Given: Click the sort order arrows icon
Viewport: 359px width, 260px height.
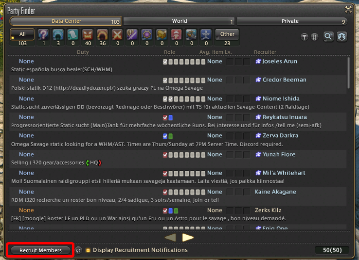Looking at the screenshot, I should coord(315,37).
